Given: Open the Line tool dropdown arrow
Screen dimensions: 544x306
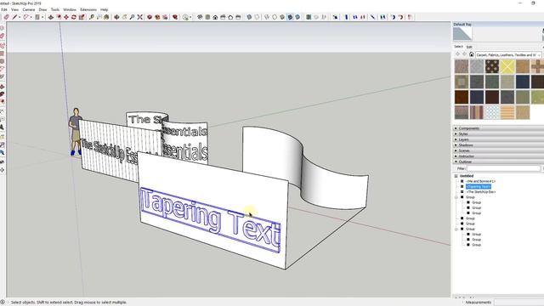Looking at the screenshot, I should click(20, 17).
